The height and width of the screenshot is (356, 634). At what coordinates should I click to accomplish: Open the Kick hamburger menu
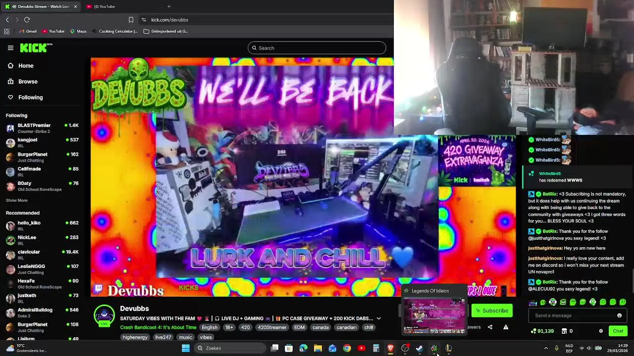[x=10, y=48]
